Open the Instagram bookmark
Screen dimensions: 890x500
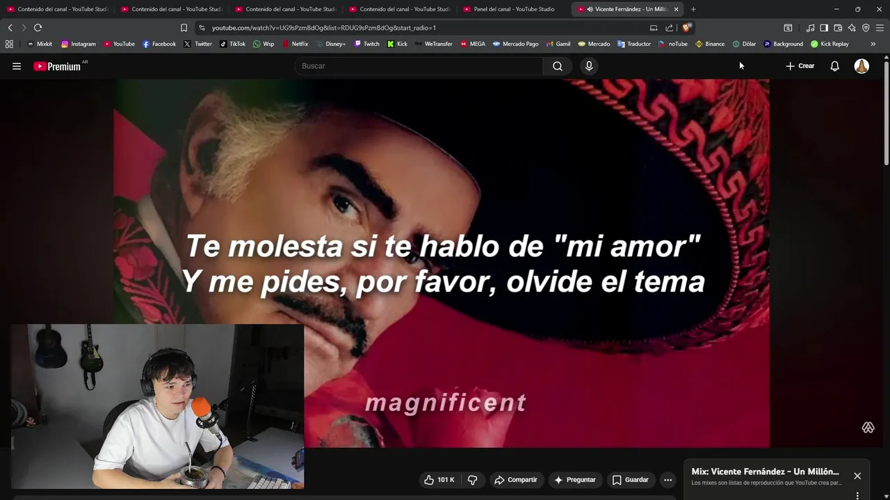(x=79, y=44)
